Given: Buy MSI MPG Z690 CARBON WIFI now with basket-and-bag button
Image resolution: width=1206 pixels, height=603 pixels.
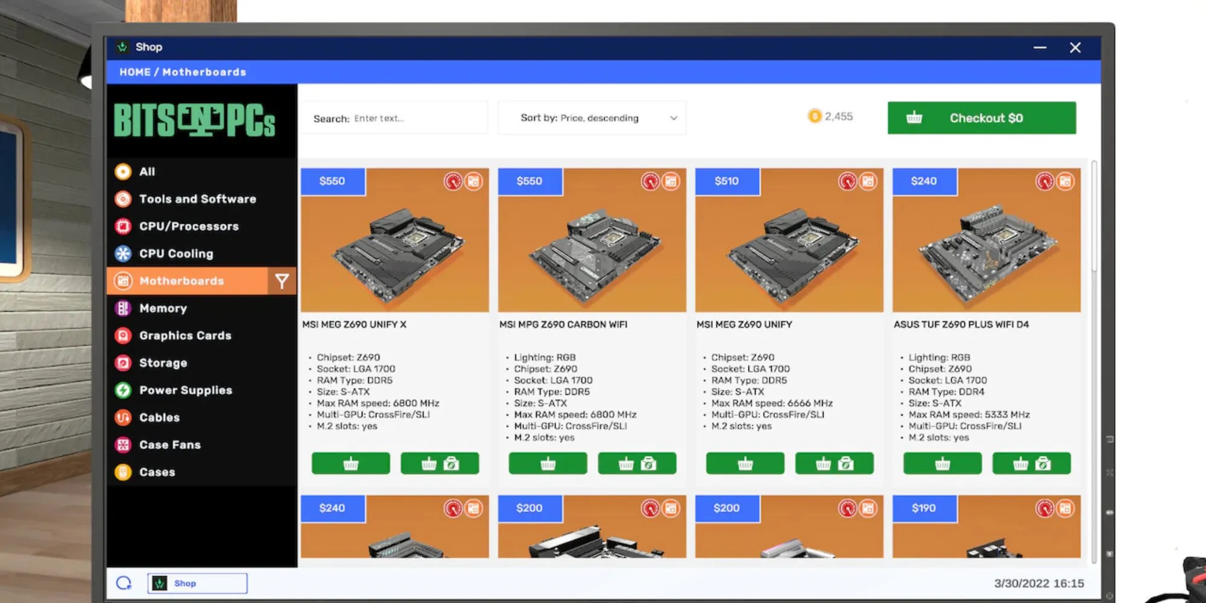Looking at the screenshot, I should 637,464.
